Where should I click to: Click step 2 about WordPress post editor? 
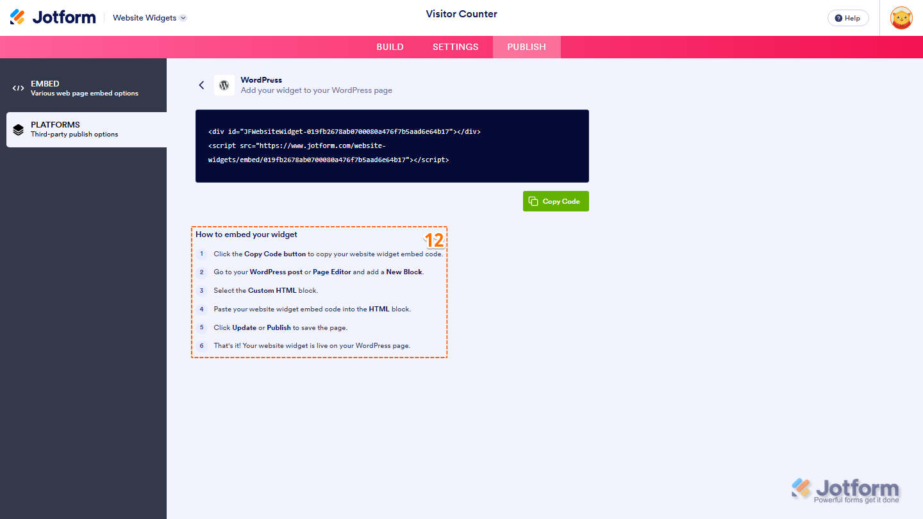(x=310, y=272)
